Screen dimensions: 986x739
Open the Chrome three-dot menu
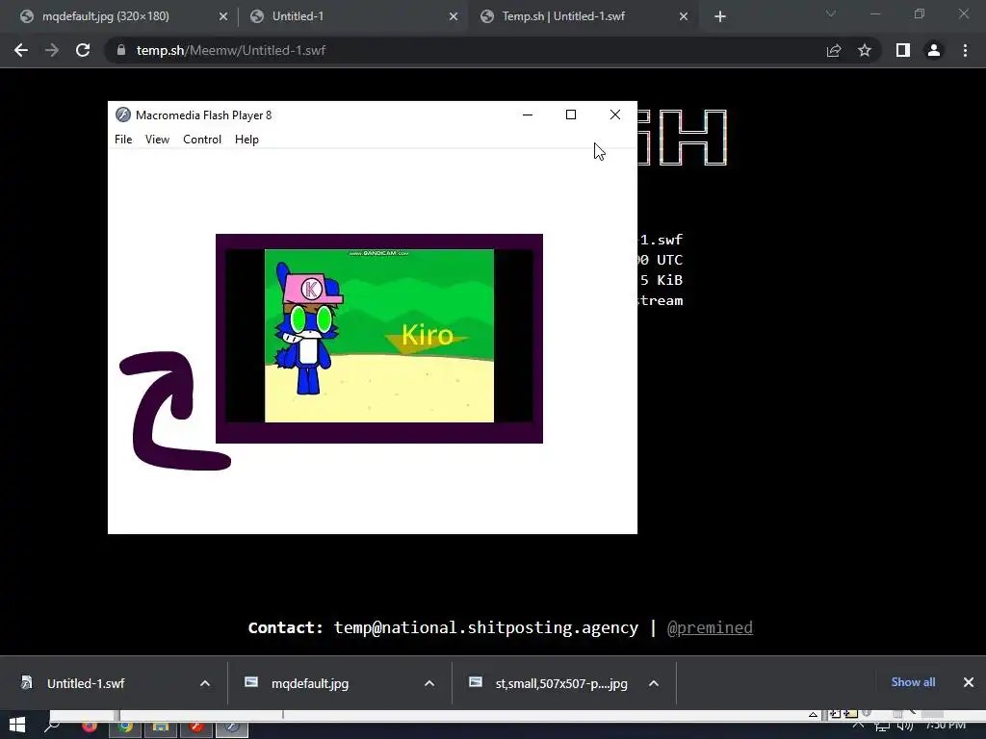pos(965,50)
